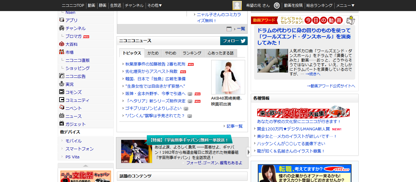
Task: Click the 実況 sidebar icon
Action: coord(61,84)
